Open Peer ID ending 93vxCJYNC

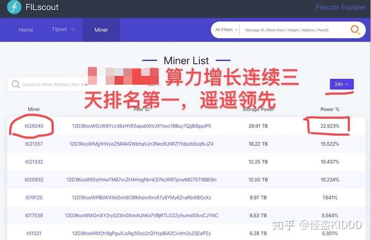click(142, 215)
